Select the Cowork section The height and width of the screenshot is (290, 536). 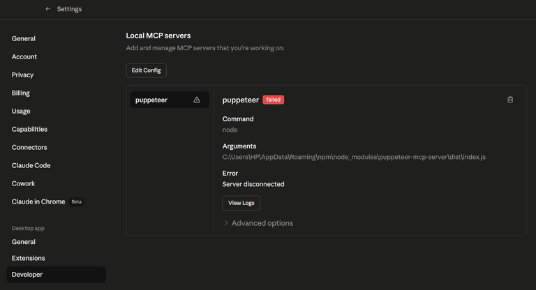tap(23, 183)
